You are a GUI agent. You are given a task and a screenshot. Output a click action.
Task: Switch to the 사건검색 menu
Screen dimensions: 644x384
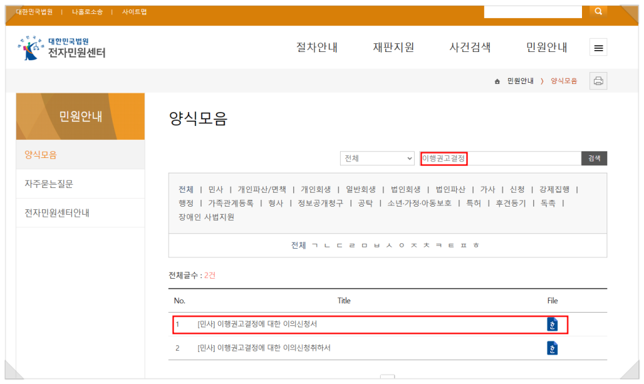469,47
